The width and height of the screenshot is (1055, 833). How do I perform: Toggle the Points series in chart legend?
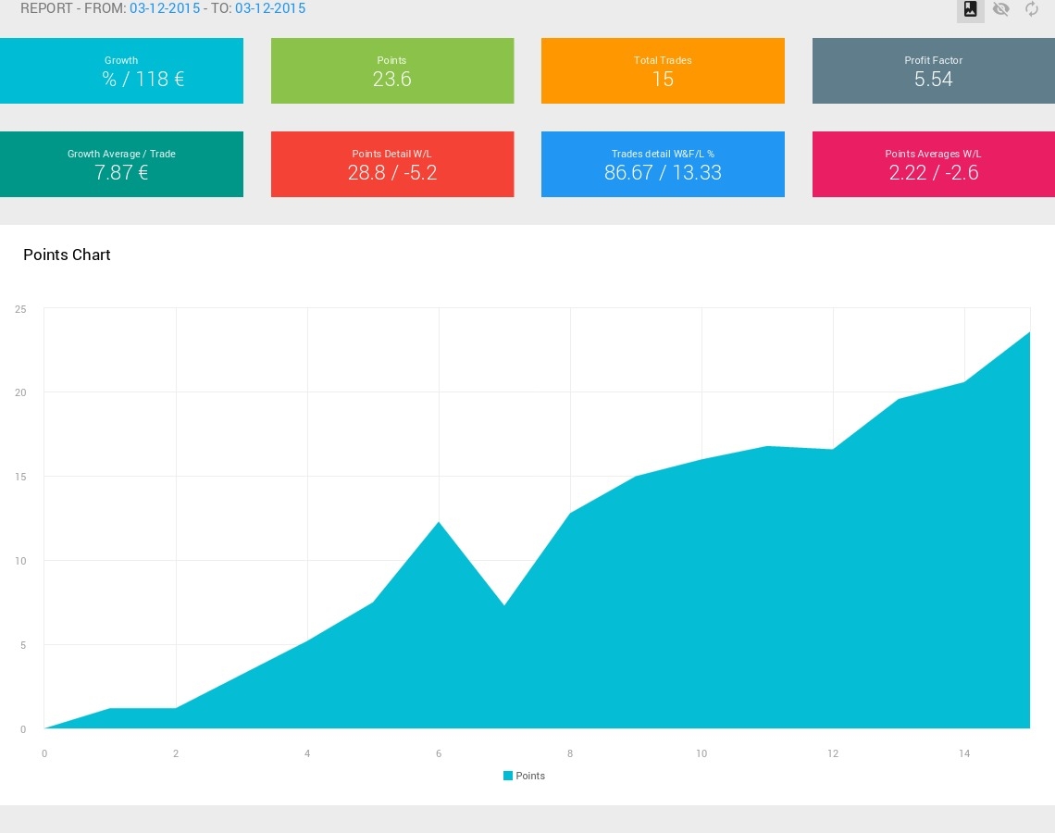(x=524, y=776)
